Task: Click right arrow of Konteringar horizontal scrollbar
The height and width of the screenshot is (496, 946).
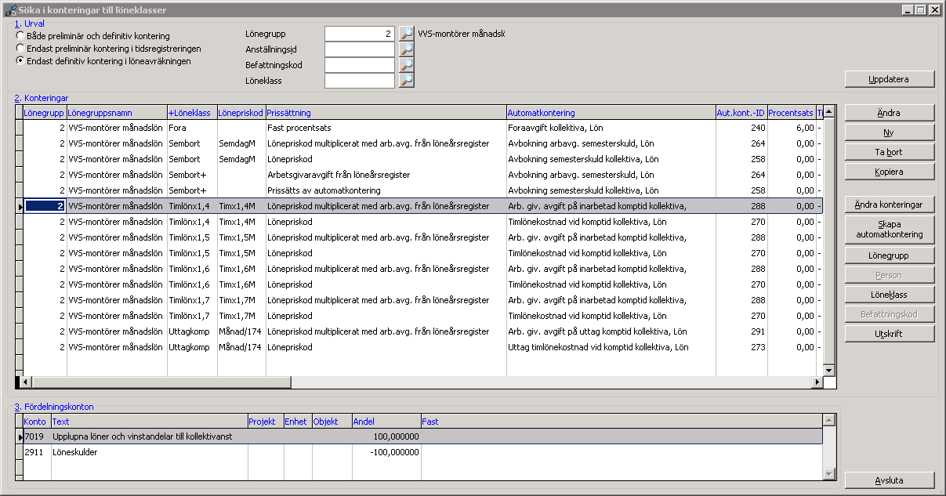Action: point(817,382)
